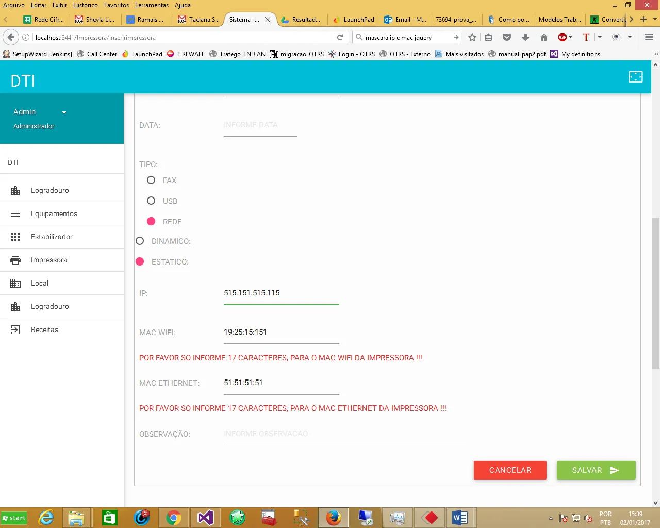
Task: Choose the DINAMICO radio option
Action: (140, 241)
